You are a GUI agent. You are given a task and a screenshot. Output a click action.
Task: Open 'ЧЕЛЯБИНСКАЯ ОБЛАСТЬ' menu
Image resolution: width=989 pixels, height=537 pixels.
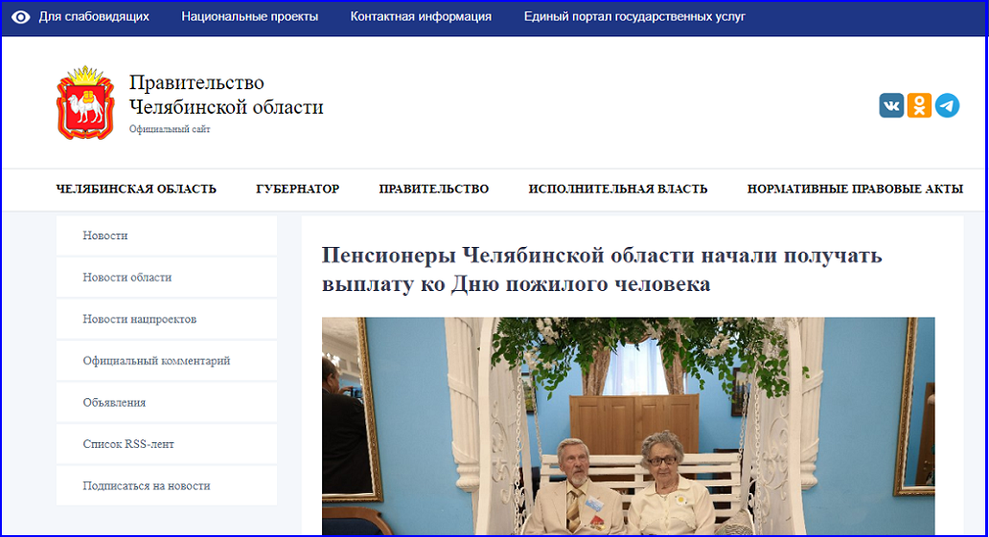click(x=136, y=190)
